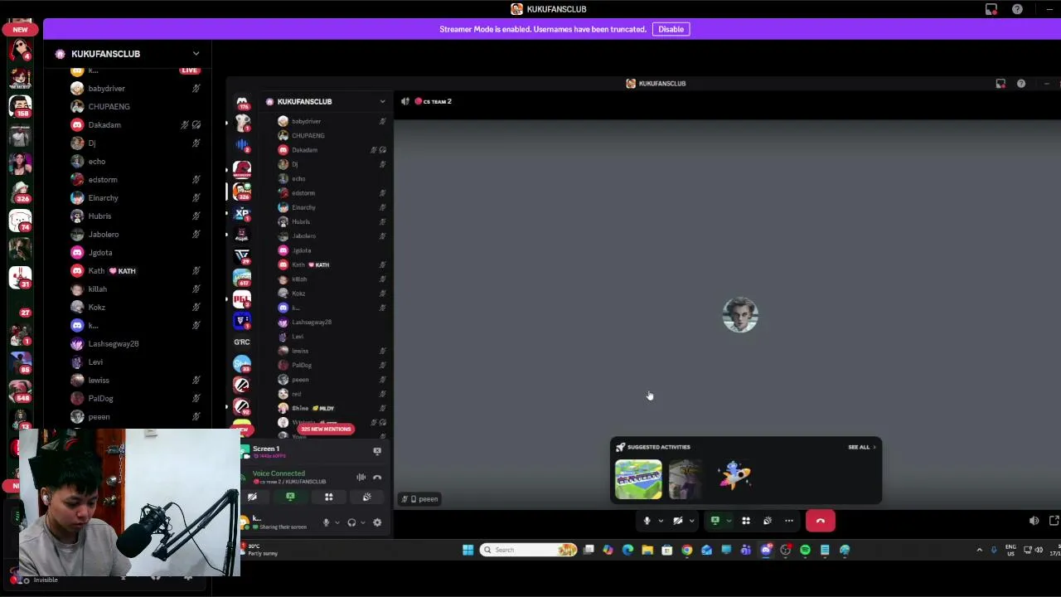Image resolution: width=1061 pixels, height=597 pixels.
Task: Open screen share options arrow in the call bar
Action: [729, 521]
